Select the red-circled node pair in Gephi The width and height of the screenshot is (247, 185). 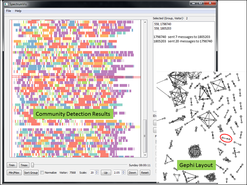pos(226,138)
